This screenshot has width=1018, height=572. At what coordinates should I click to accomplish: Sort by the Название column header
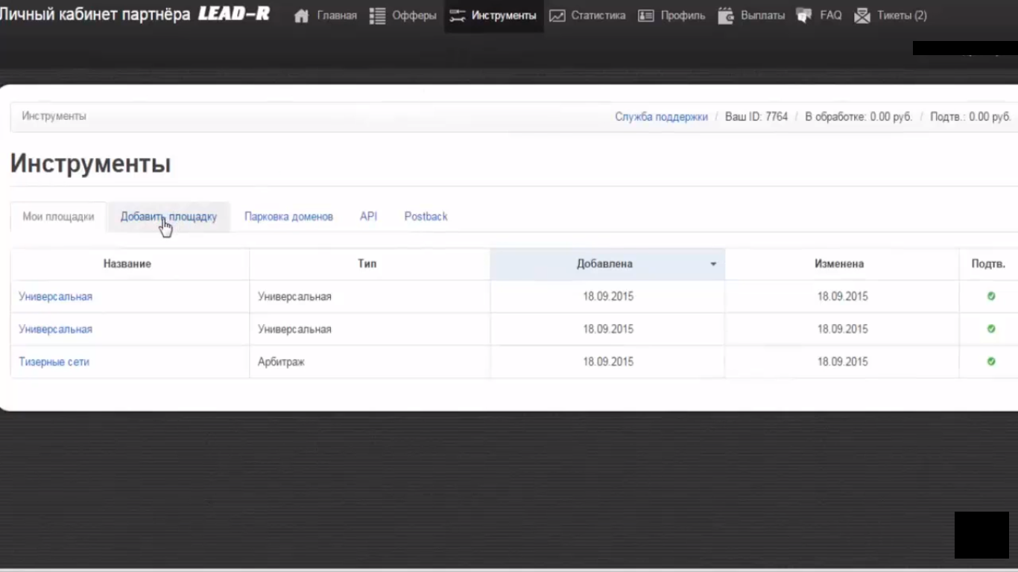click(127, 264)
